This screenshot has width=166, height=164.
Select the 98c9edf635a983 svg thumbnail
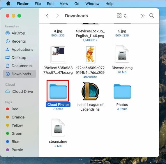58,54
